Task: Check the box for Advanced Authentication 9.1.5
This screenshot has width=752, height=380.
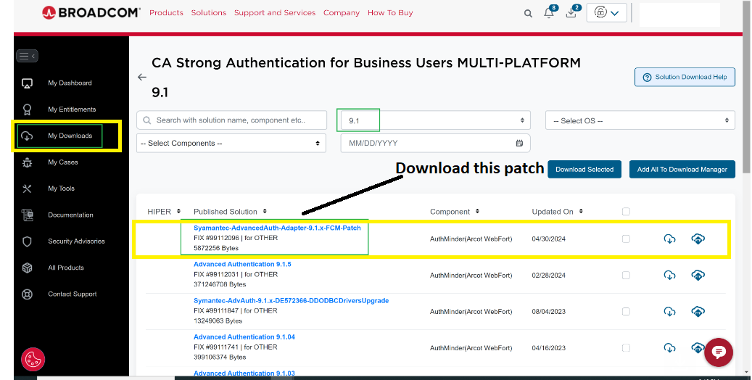Action: coord(626,275)
